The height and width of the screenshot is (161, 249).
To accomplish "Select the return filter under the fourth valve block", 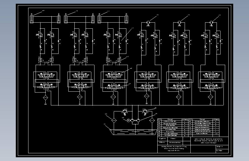I will 147,96.
